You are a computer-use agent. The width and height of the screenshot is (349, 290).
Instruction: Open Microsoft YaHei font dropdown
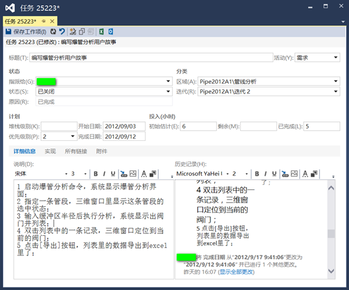pyautogui.click(x=227, y=174)
